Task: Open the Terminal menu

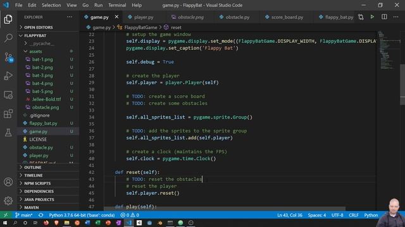Action: (x=117, y=5)
